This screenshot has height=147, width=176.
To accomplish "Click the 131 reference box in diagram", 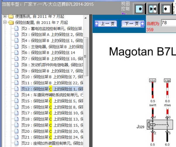I will coord(153,80).
